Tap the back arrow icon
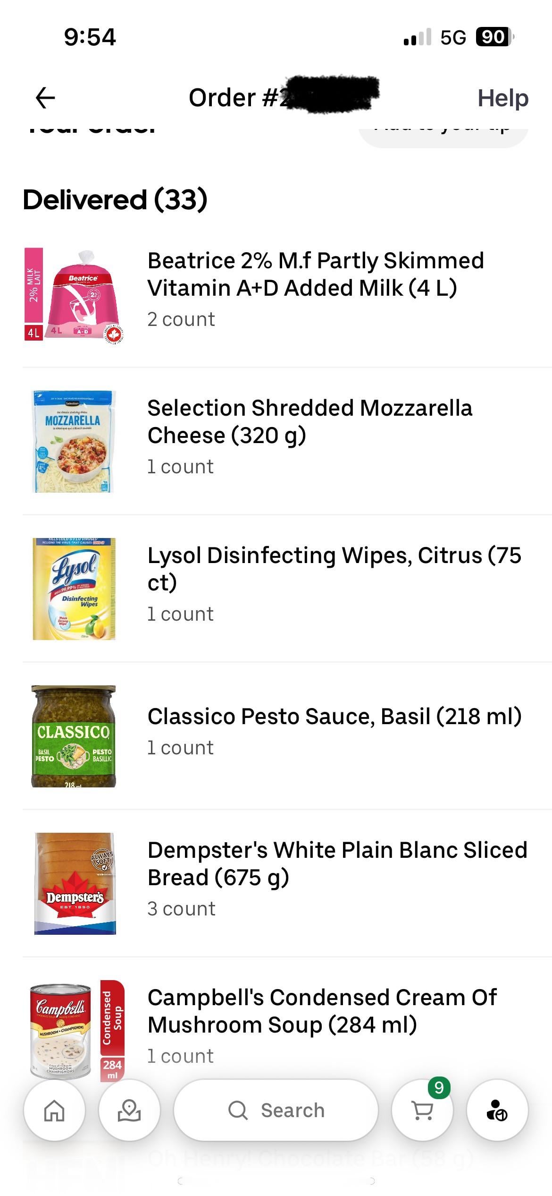Screen dimensions: 552x1196 tap(45, 98)
